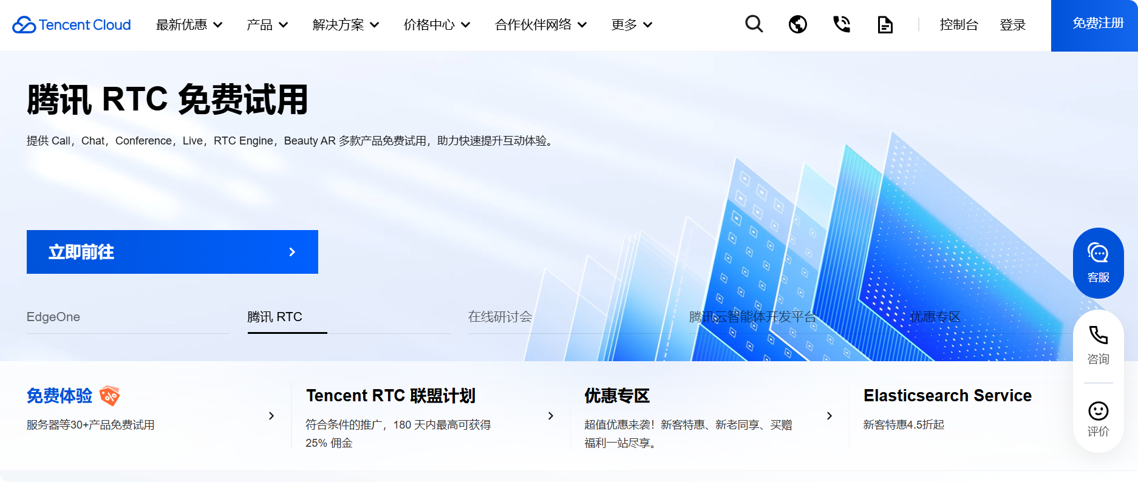Screen dimensions: 1138x482
Task: Open the 合作伙伴网络 menu
Action: [x=540, y=25]
